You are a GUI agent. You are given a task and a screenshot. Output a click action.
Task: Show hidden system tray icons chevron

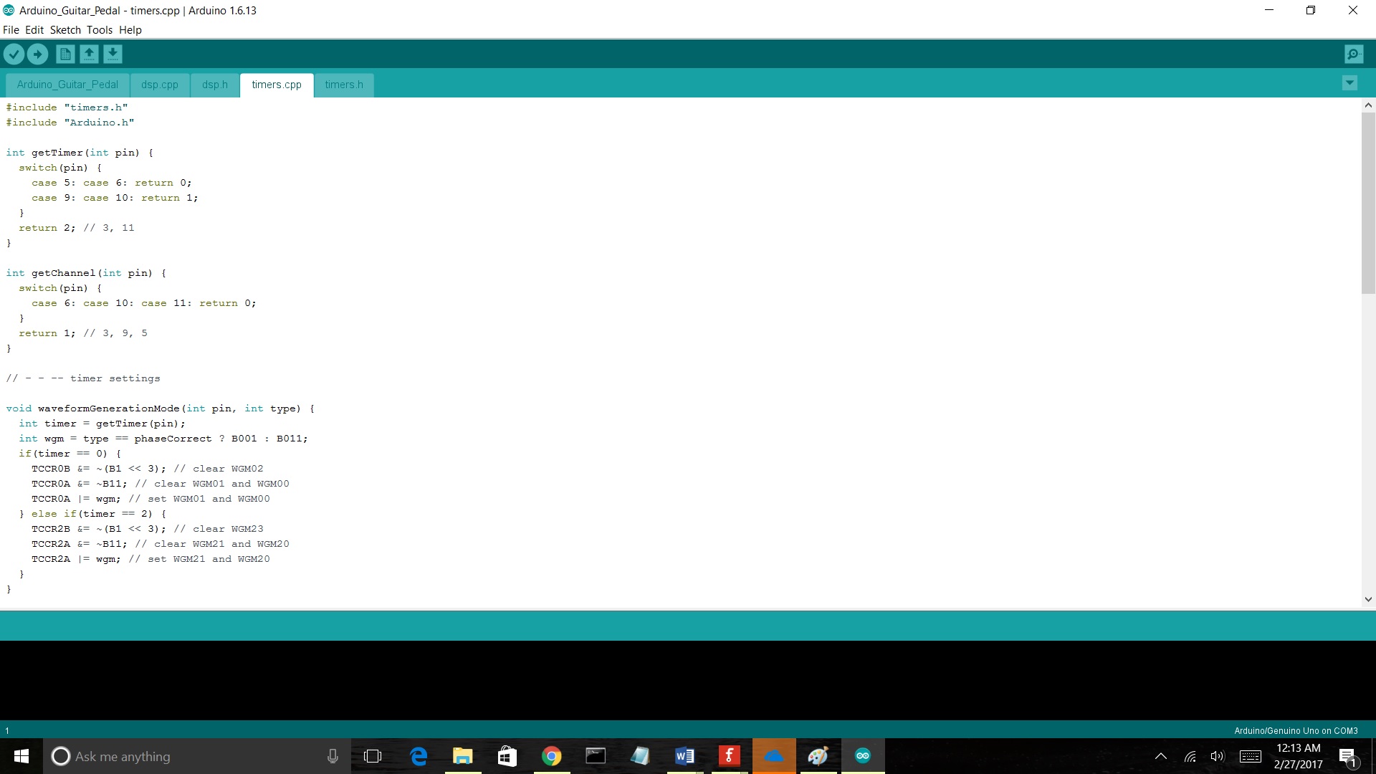pyautogui.click(x=1160, y=756)
